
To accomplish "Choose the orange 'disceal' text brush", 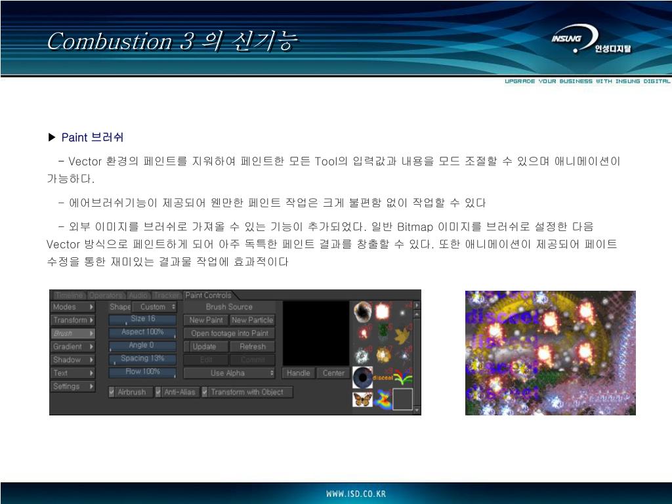I will [383, 377].
